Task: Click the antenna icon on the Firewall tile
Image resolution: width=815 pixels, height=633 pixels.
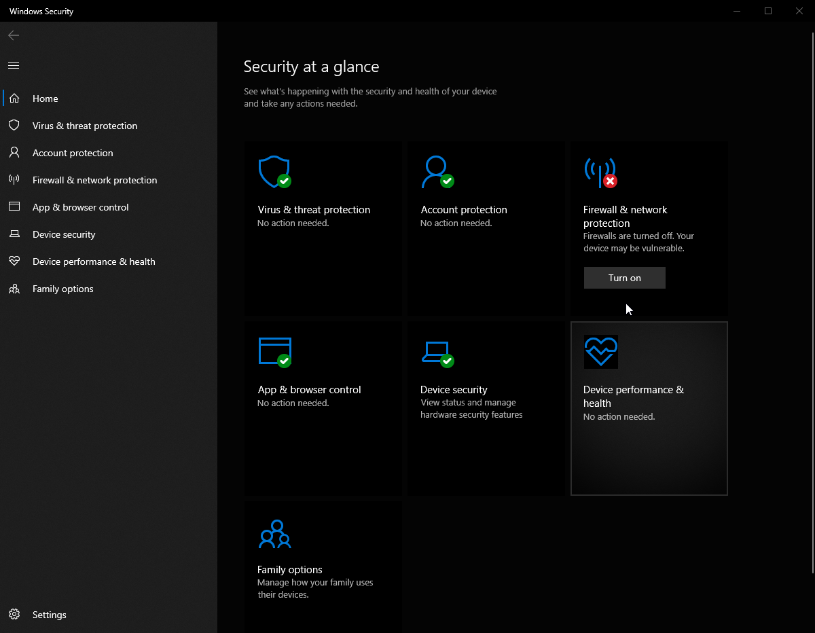Action: pos(600,173)
